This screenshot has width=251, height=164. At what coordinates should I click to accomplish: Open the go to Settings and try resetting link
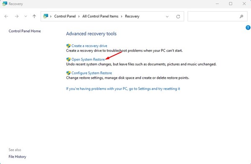point(123,88)
